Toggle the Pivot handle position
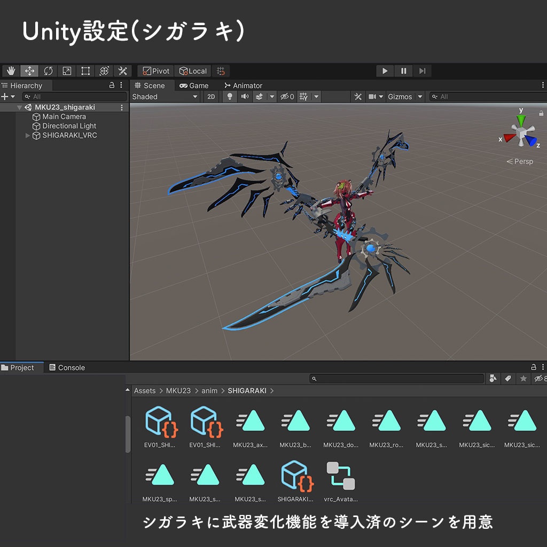 (156, 71)
